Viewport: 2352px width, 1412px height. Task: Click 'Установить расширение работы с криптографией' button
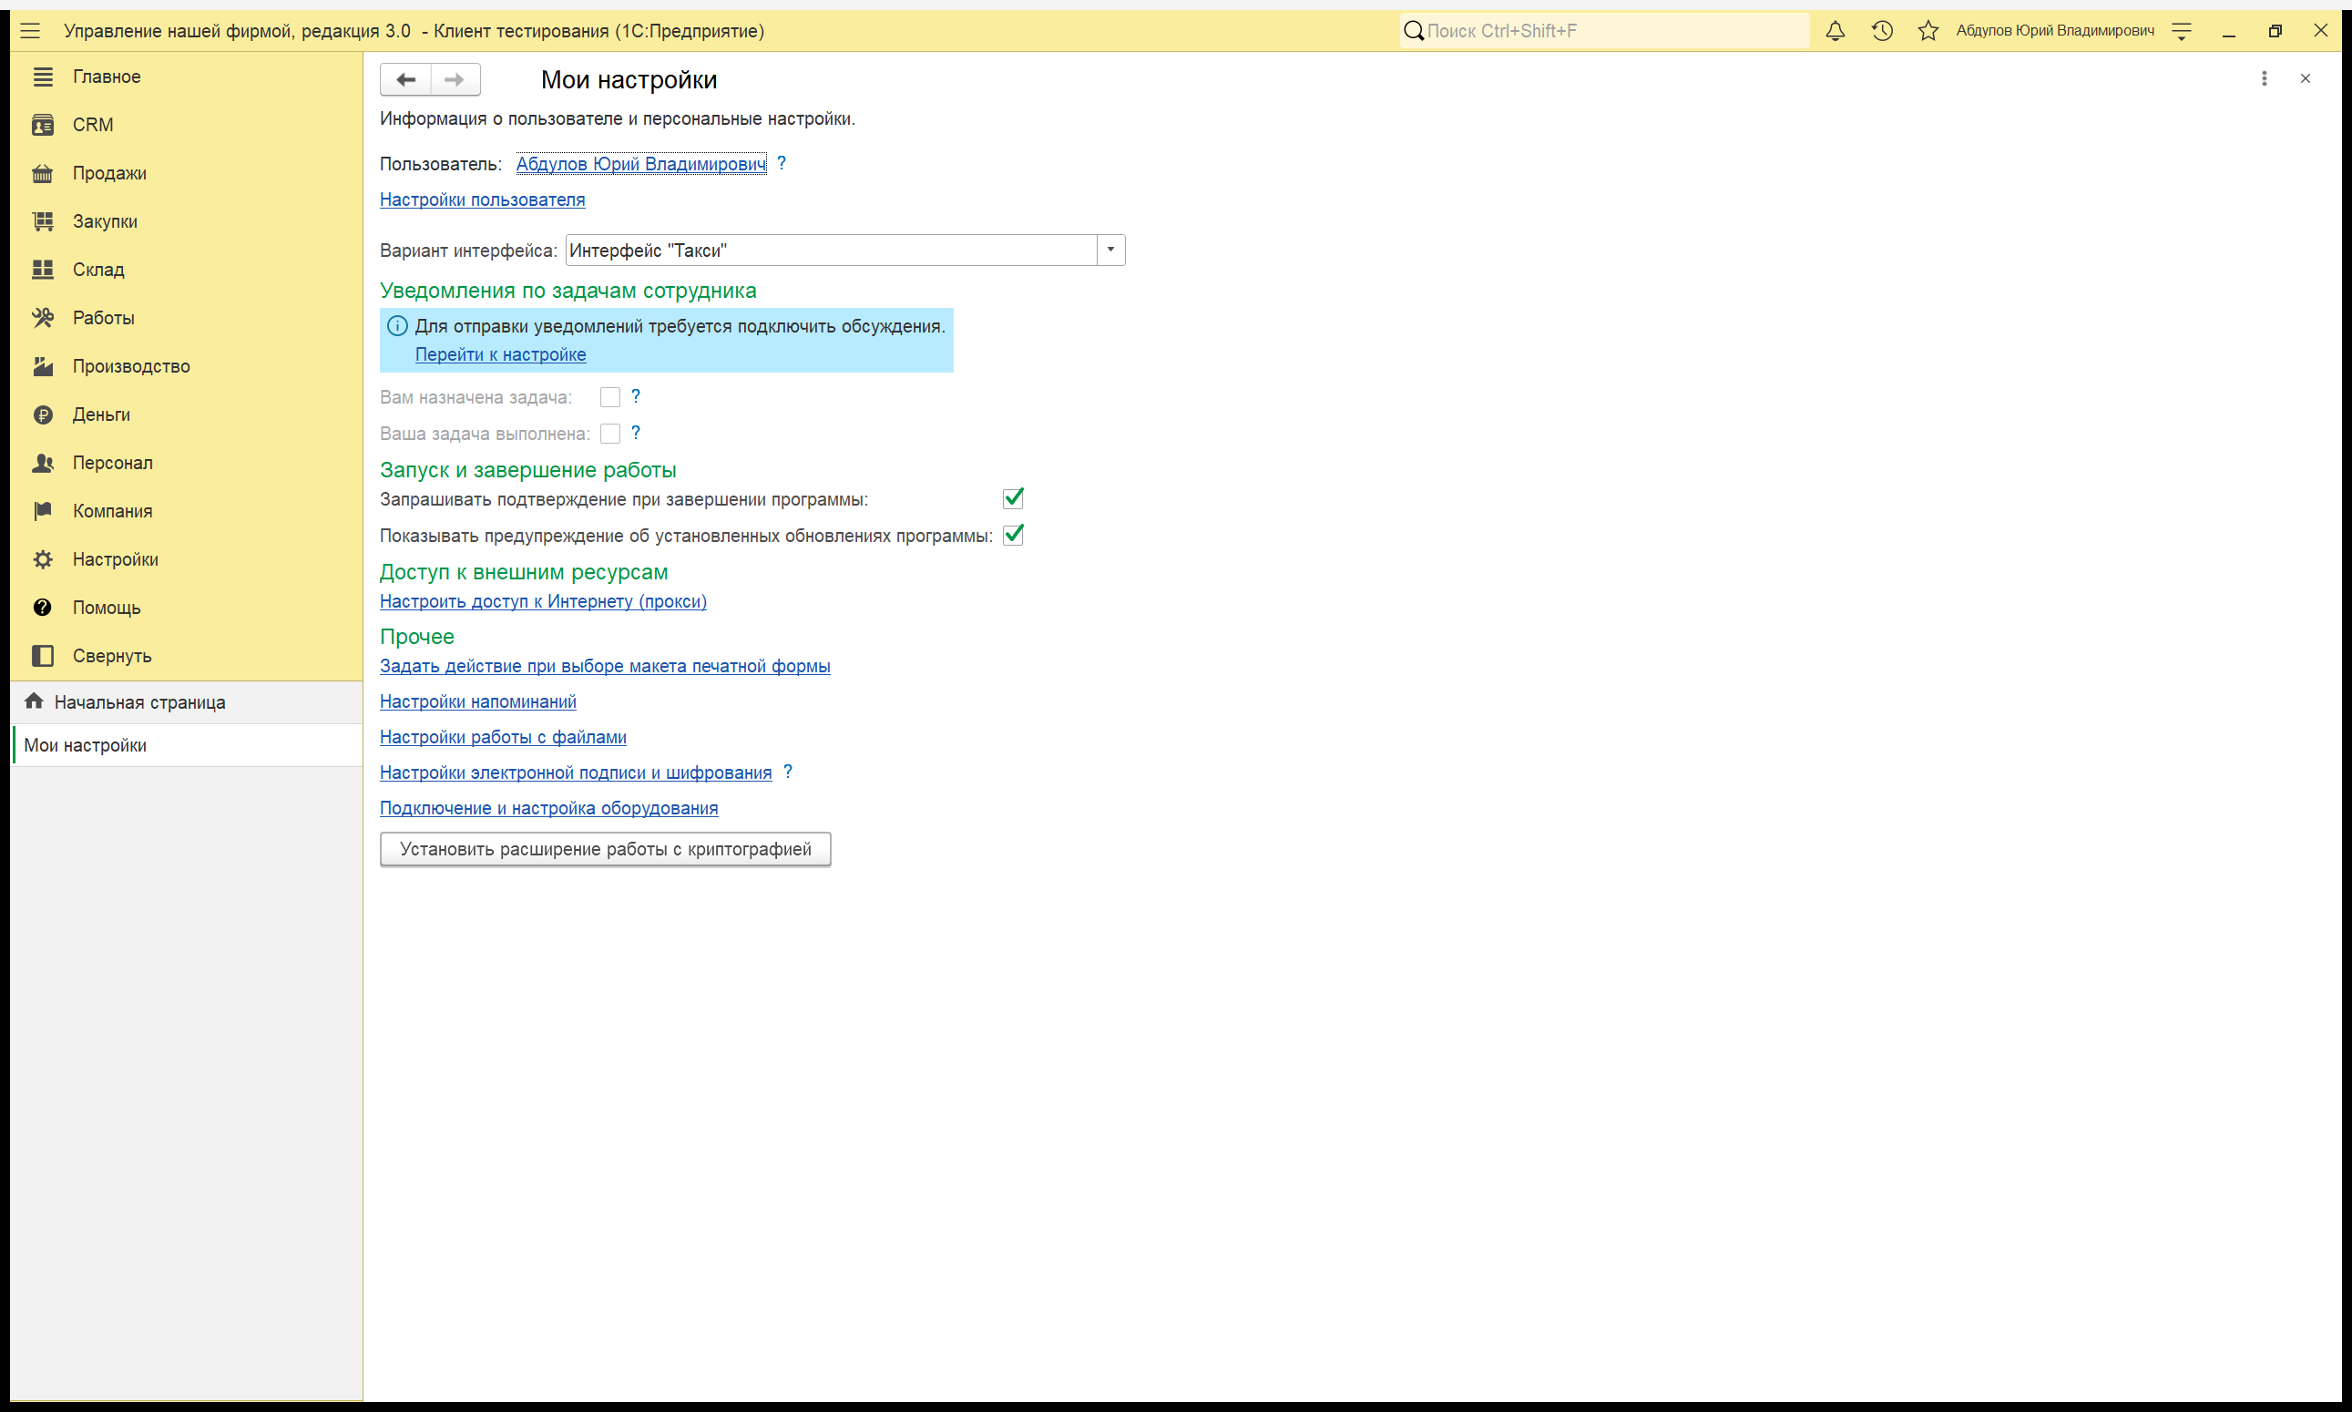[x=605, y=849]
